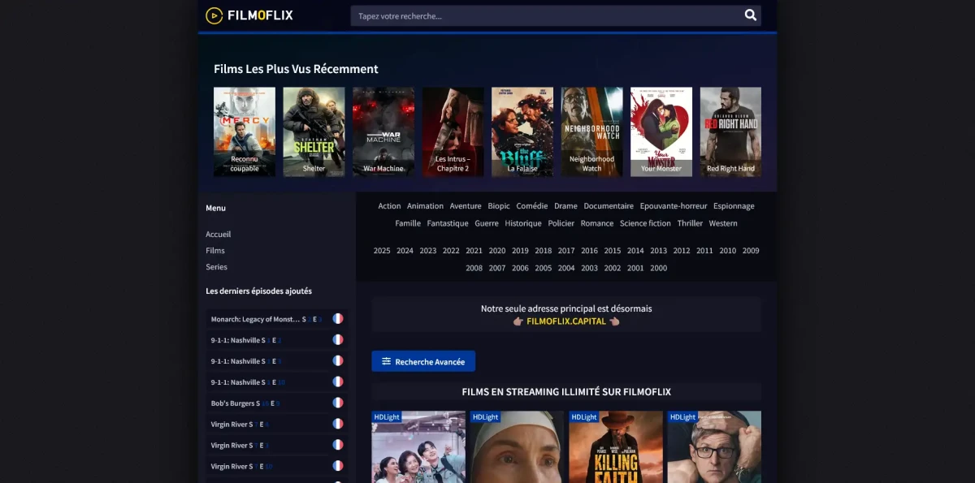The image size is (975, 483).
Task: Open the Guerre genre
Action: pyautogui.click(x=487, y=223)
